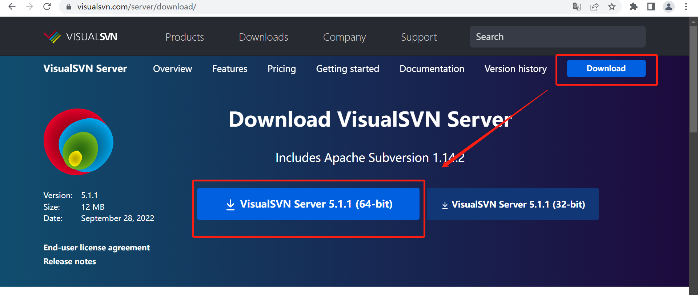Click the VisualSVN Server product logo image
The width and height of the screenshot is (698, 295).
click(x=79, y=142)
